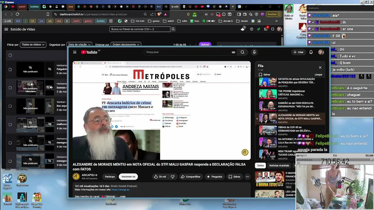Tick checkbox for boenas video row
Image resolution: width=374 pixels, height=210 pixels.
click(x=10, y=88)
